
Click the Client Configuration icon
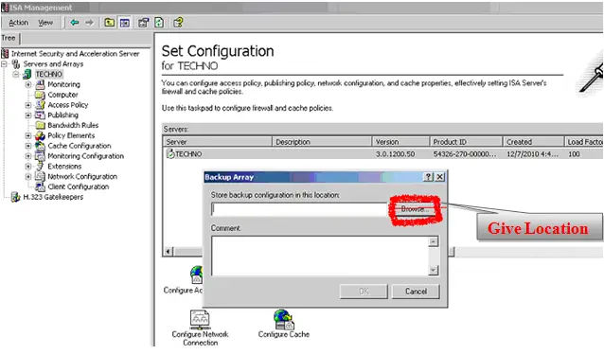point(40,186)
